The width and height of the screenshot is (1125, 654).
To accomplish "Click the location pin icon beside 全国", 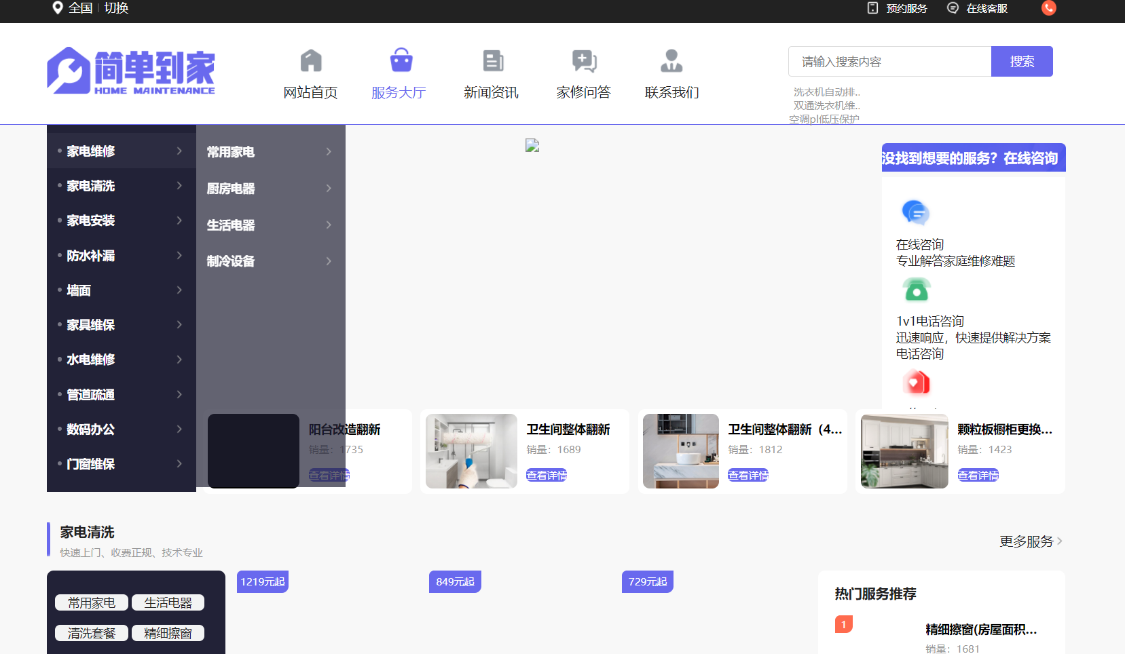I will (58, 8).
